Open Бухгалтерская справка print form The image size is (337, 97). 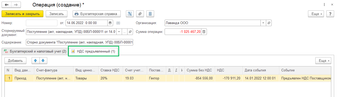click(x=96, y=14)
